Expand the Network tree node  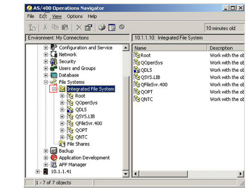(x=46, y=55)
